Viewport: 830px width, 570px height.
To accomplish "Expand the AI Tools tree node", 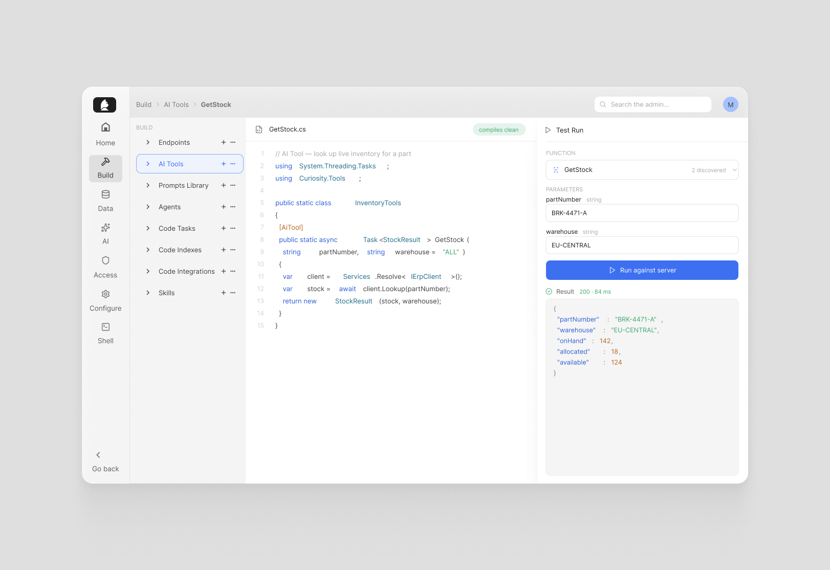I will pyautogui.click(x=148, y=164).
